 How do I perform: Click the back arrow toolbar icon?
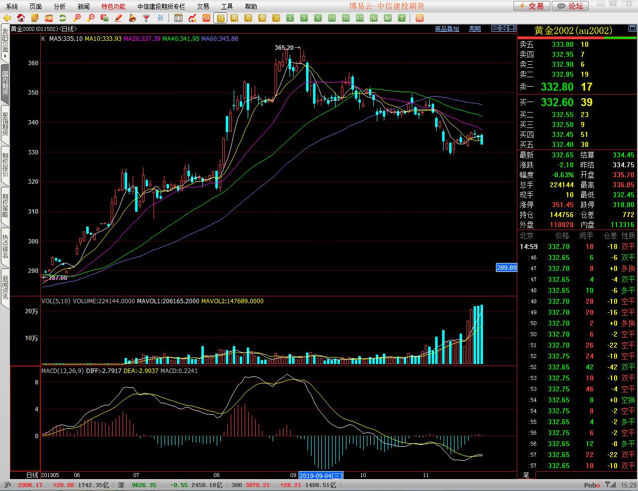[7, 18]
